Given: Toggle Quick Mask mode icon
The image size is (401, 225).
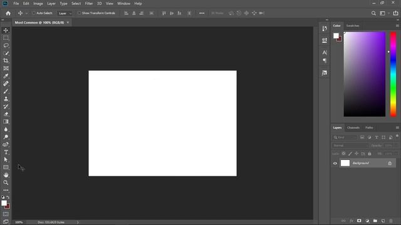Looking at the screenshot, I should (6, 214).
